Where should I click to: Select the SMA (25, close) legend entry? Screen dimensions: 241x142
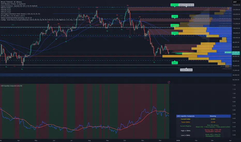[7, 12]
